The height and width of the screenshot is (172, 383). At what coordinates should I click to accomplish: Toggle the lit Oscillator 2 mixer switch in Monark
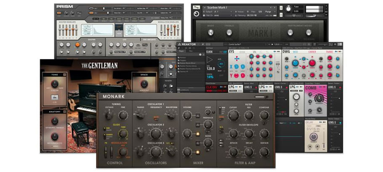click(x=197, y=134)
